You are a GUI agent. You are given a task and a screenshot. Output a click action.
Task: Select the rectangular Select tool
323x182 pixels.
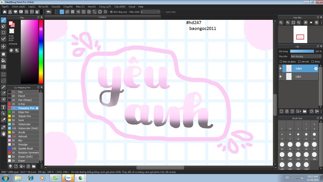3,74
